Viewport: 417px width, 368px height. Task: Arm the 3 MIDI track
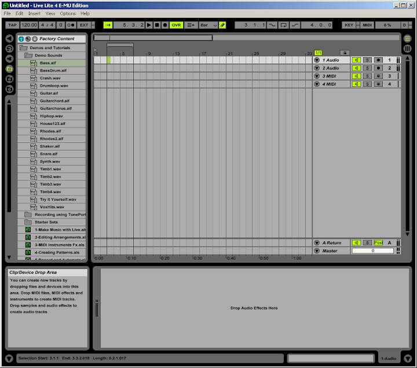(x=378, y=76)
